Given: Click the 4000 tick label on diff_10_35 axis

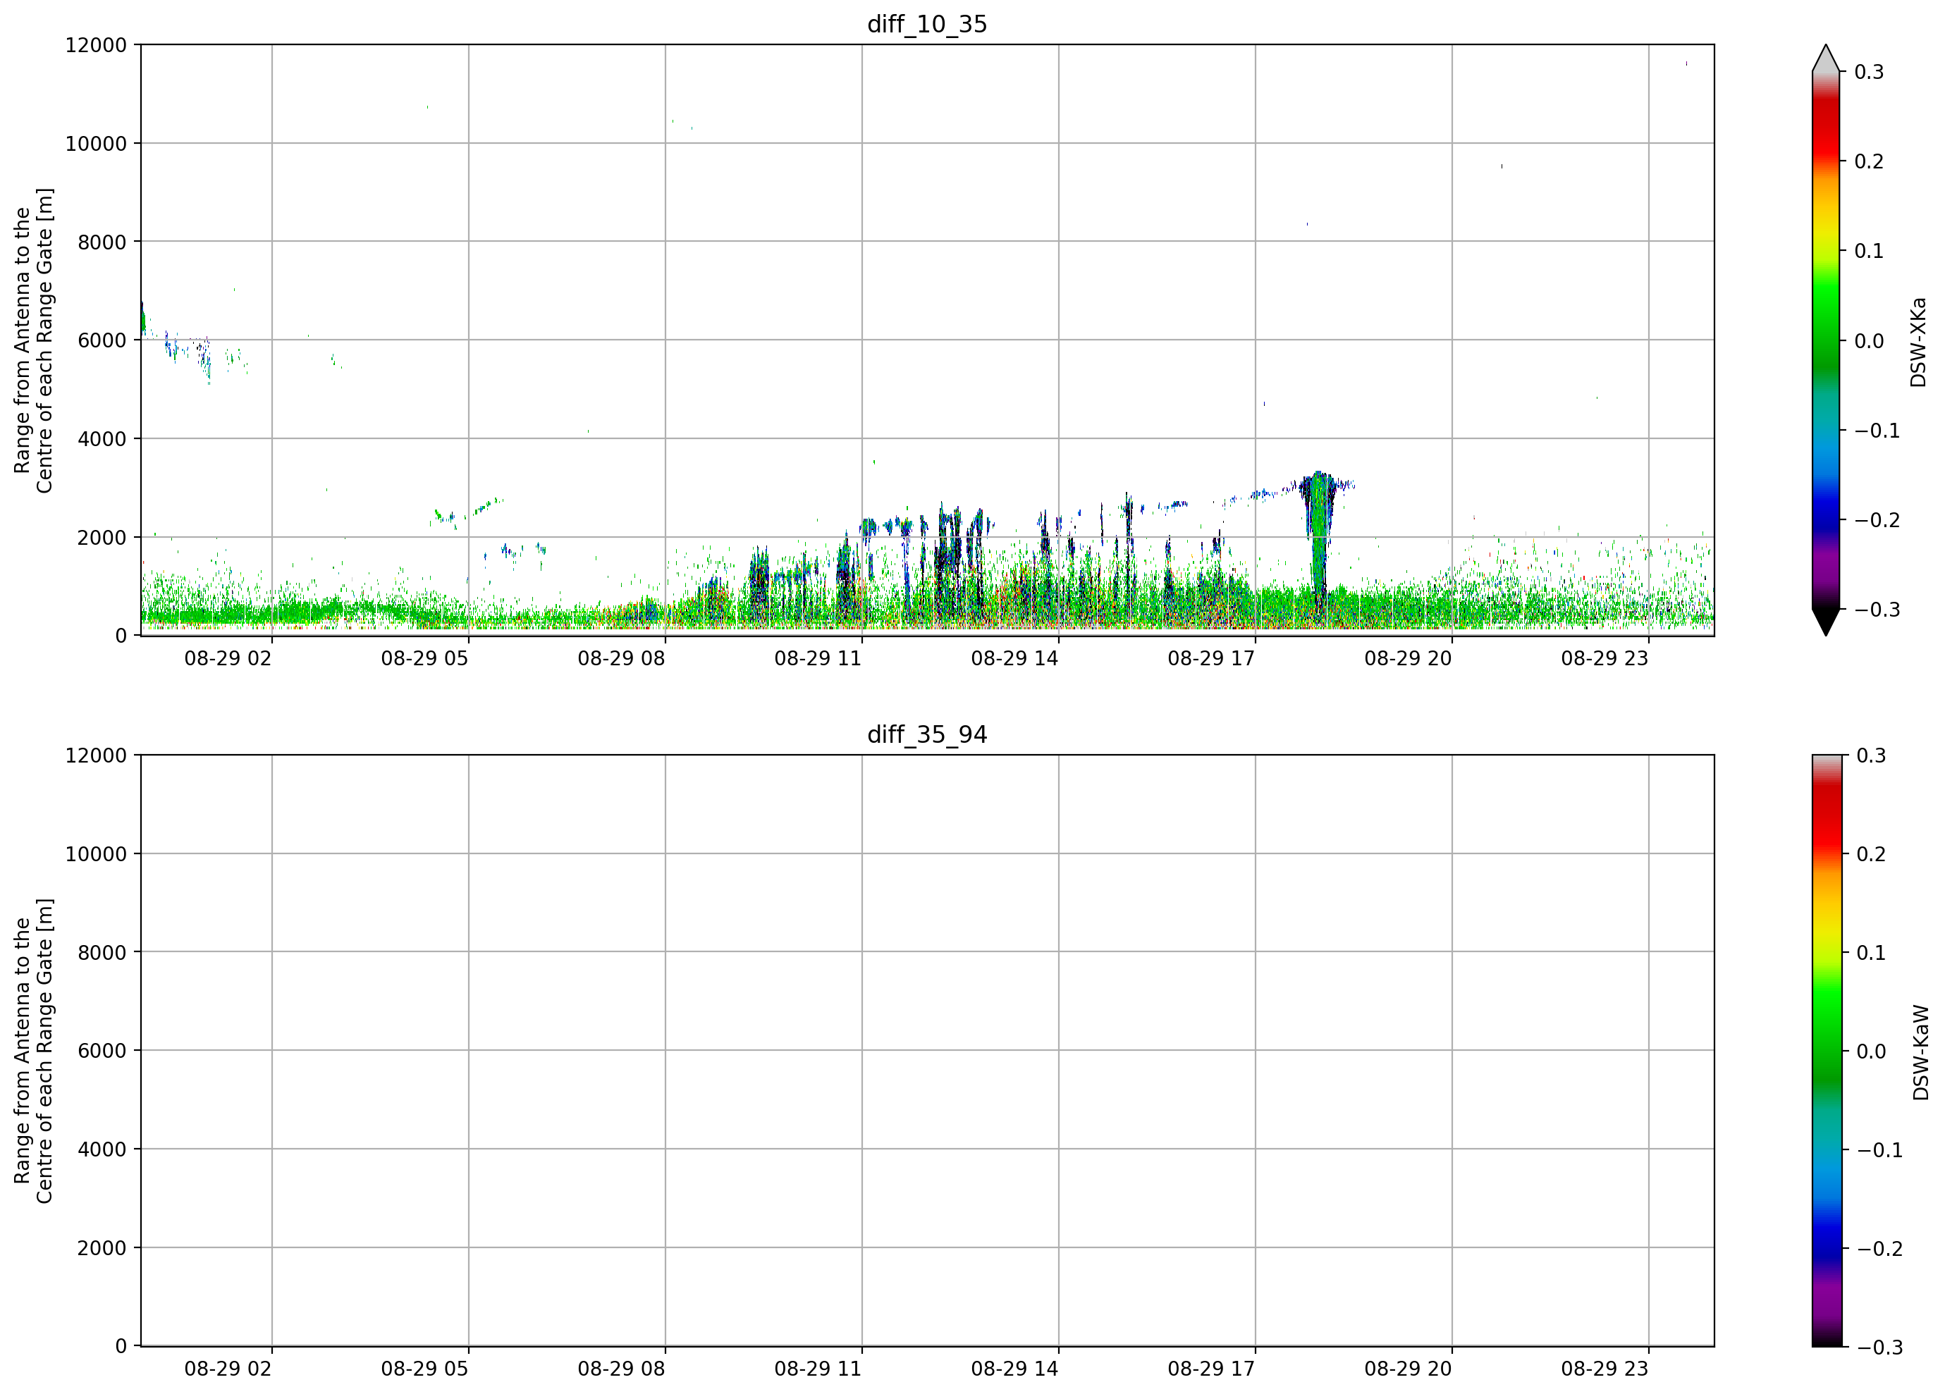Looking at the screenshot, I should click(102, 439).
